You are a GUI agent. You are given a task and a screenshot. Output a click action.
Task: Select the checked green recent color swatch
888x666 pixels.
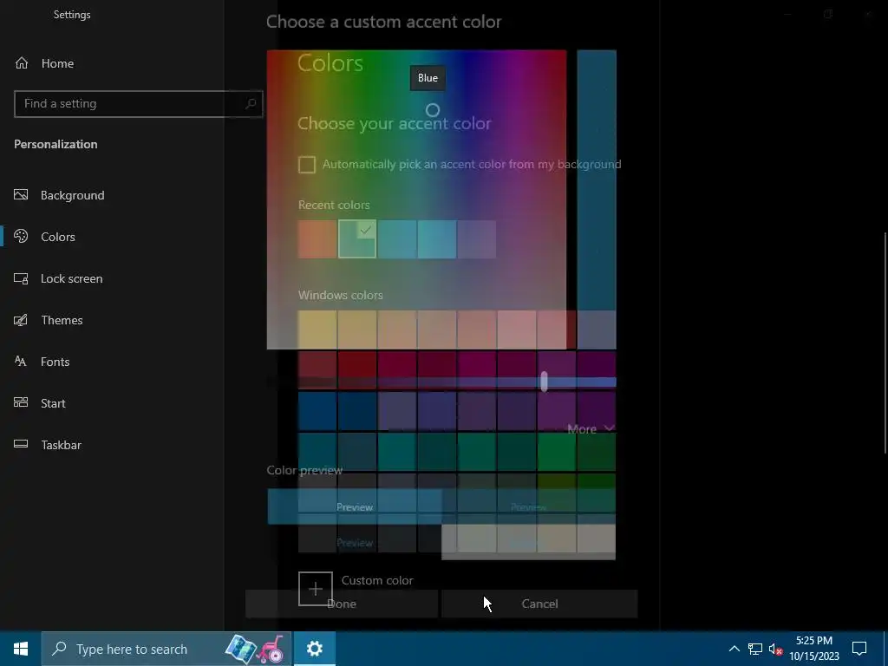pos(357,239)
